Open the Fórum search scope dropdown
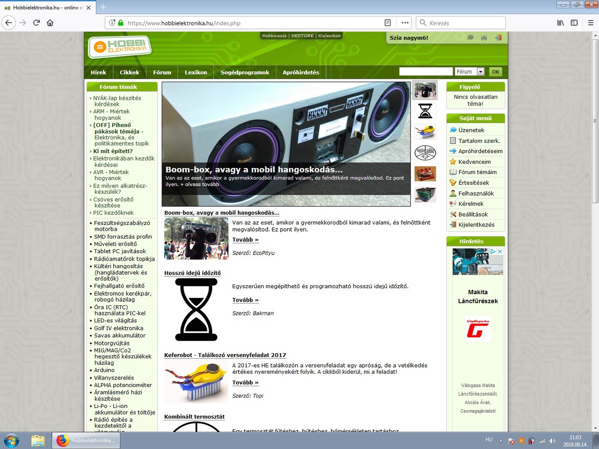Image resolution: width=599 pixels, height=449 pixels. coord(481,72)
